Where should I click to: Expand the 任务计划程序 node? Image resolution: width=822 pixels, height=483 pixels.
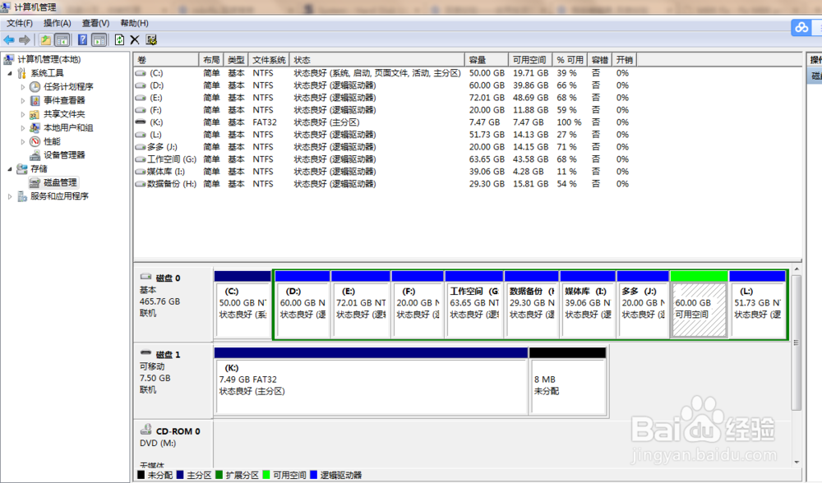[x=22, y=87]
